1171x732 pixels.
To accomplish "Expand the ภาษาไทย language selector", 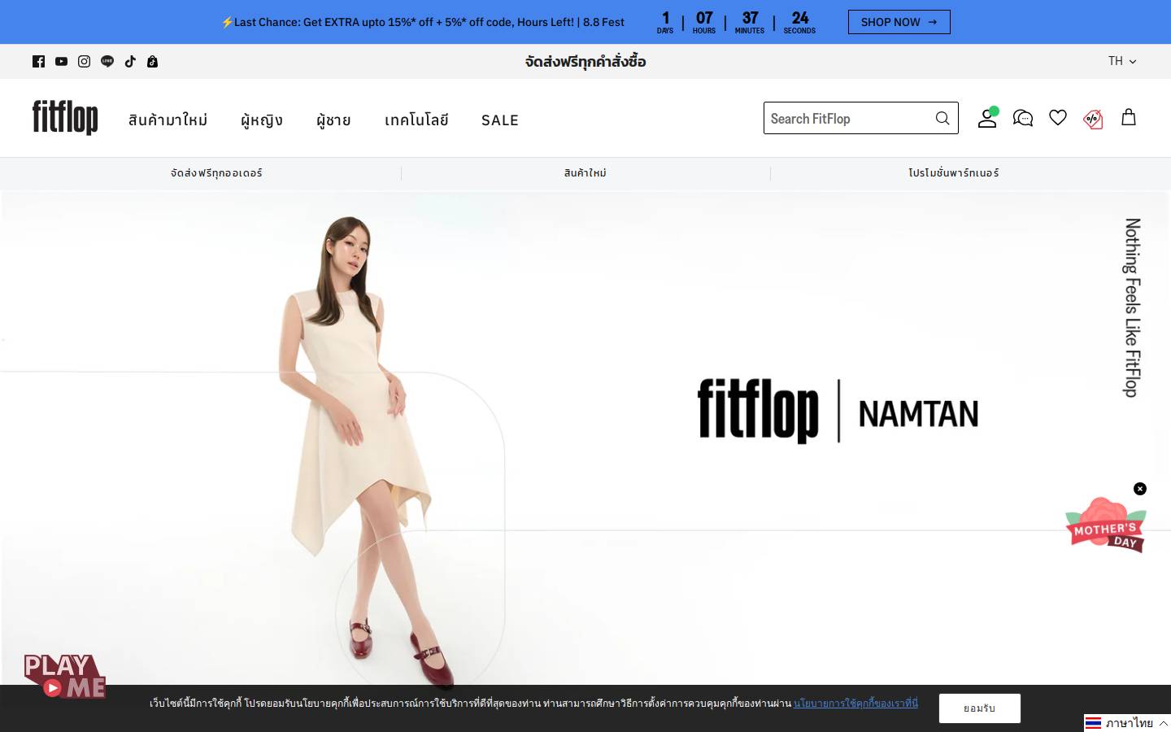I will coord(1127,723).
